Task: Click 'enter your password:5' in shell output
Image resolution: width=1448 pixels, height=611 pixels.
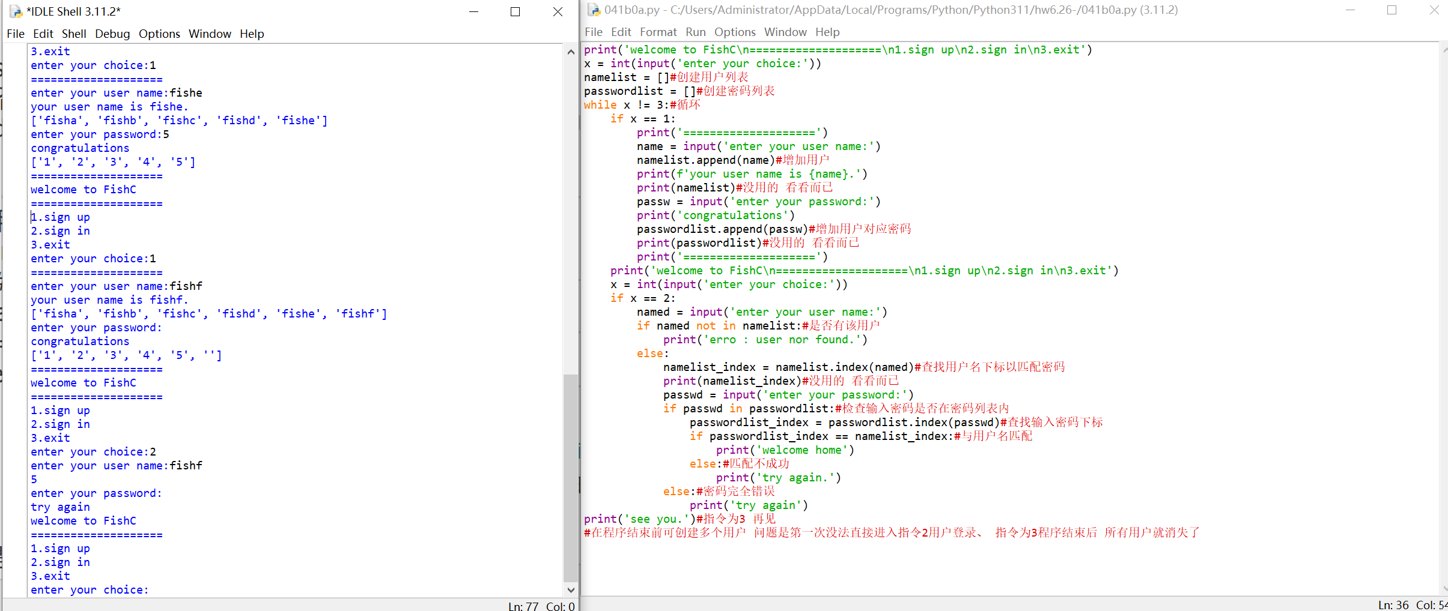Action: pyautogui.click(x=100, y=134)
